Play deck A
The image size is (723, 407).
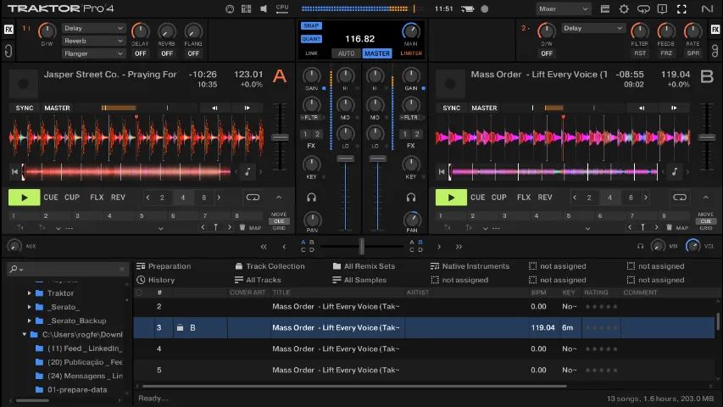[x=24, y=198]
